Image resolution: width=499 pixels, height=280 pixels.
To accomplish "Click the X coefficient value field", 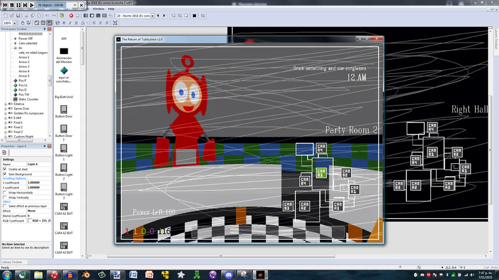I will pos(39,183).
